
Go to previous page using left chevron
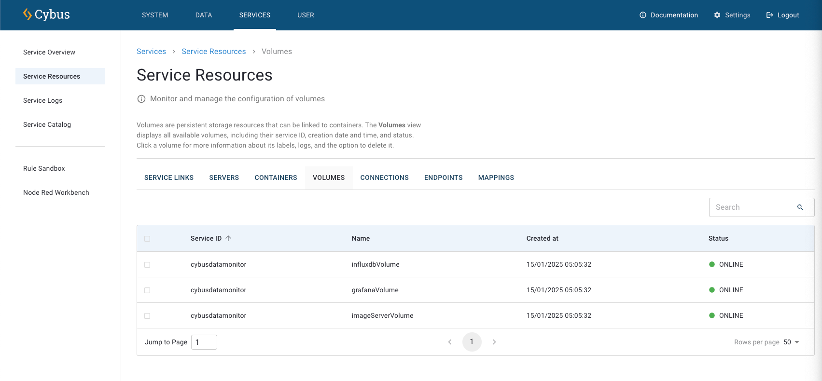tap(450, 342)
